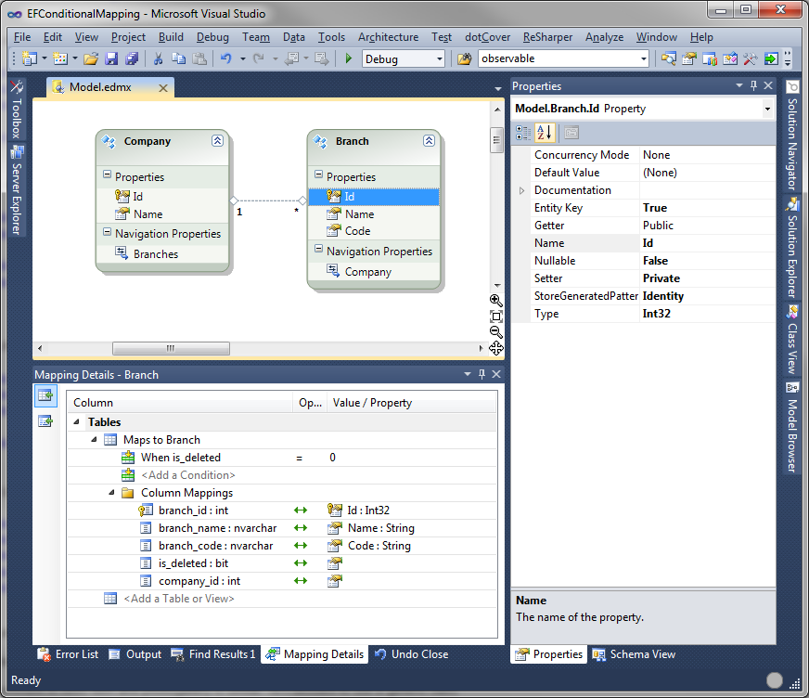
Task: Switch to the Schema View tab
Action: [x=634, y=654]
